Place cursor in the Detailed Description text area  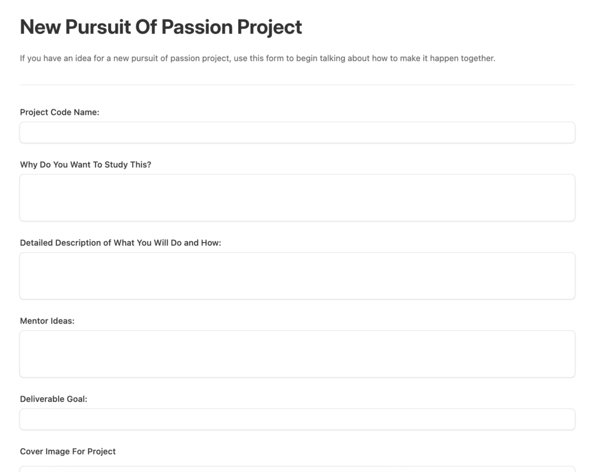click(297, 276)
